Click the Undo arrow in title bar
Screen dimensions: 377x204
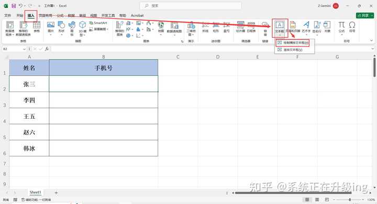pyautogui.click(x=20, y=6)
